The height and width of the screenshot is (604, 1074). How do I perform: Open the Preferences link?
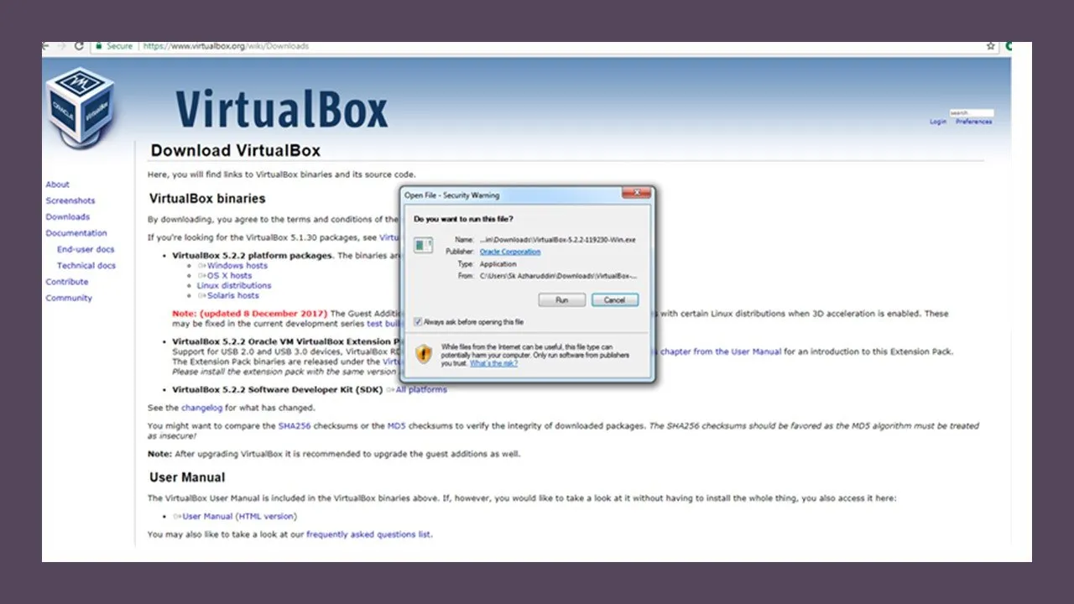pos(973,122)
